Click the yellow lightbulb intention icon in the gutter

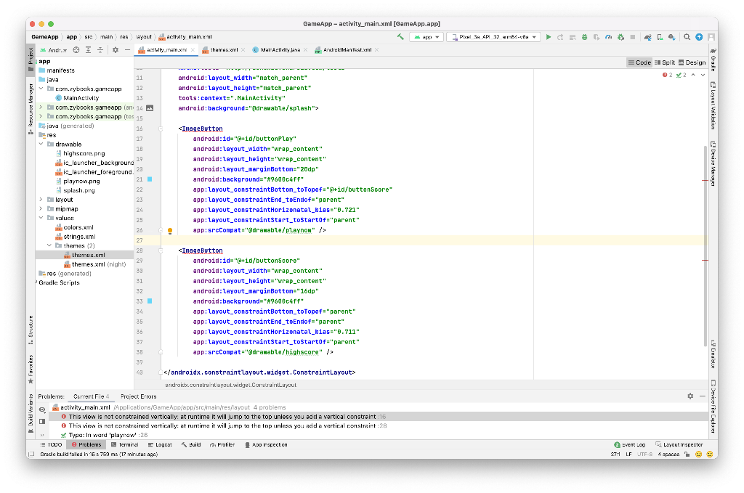[x=169, y=230]
